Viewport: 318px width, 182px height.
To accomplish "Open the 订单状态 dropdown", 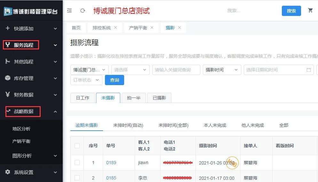I will click(86, 80).
